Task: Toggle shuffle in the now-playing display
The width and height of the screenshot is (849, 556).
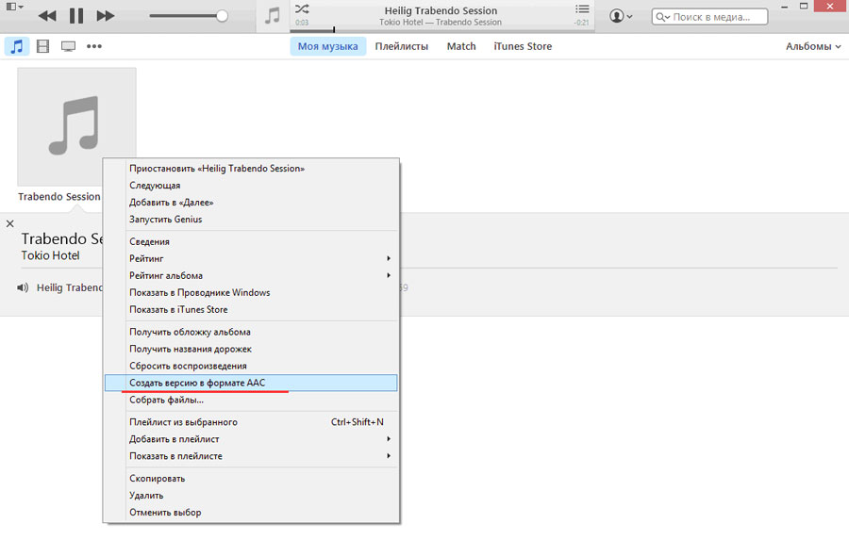Action: click(302, 9)
